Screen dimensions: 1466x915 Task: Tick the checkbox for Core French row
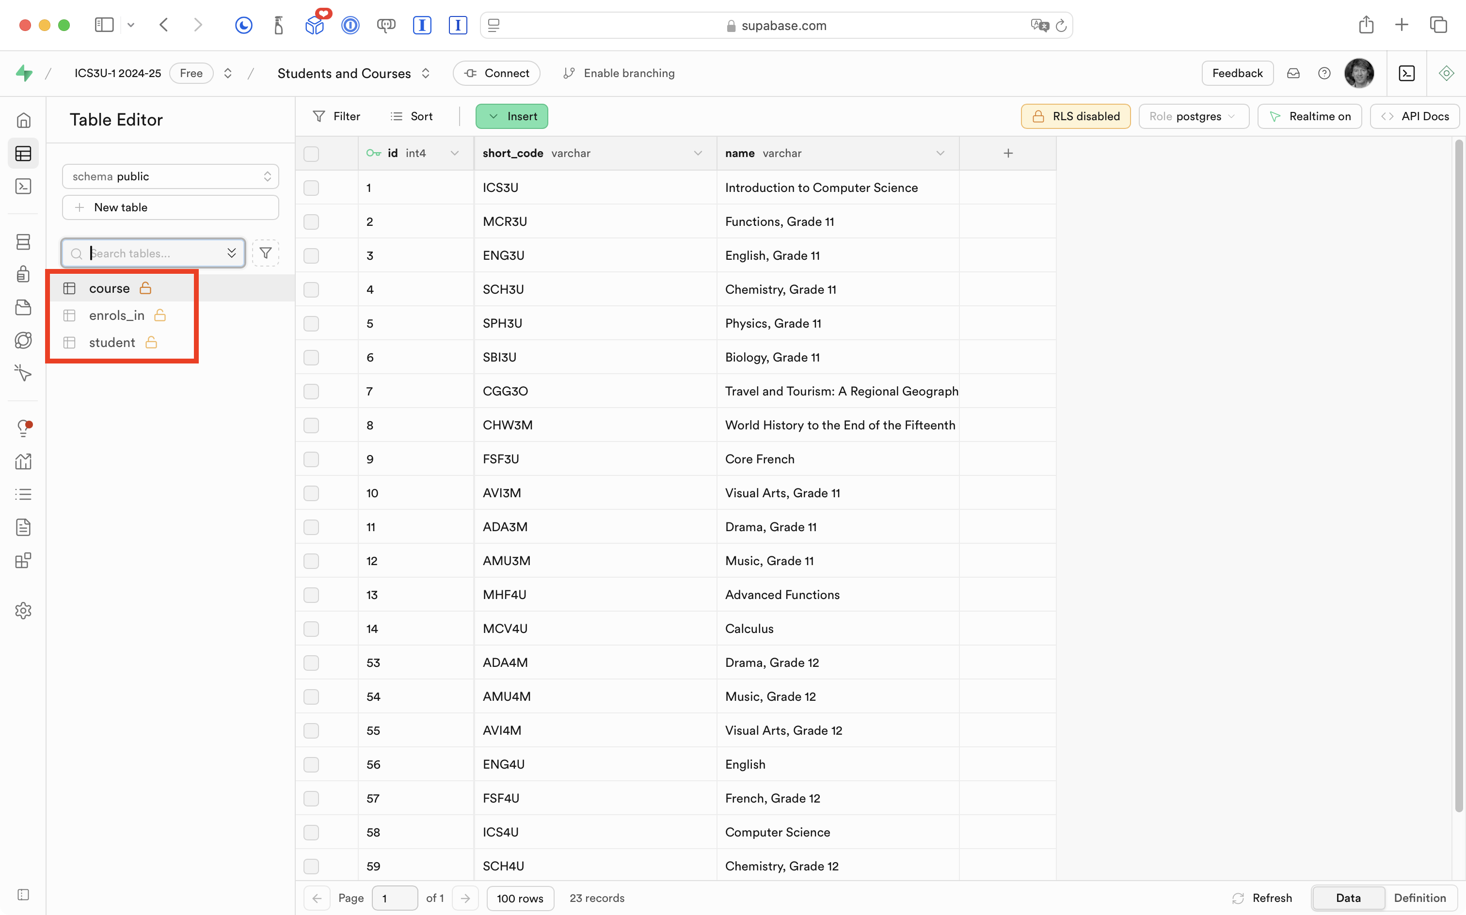pos(311,459)
